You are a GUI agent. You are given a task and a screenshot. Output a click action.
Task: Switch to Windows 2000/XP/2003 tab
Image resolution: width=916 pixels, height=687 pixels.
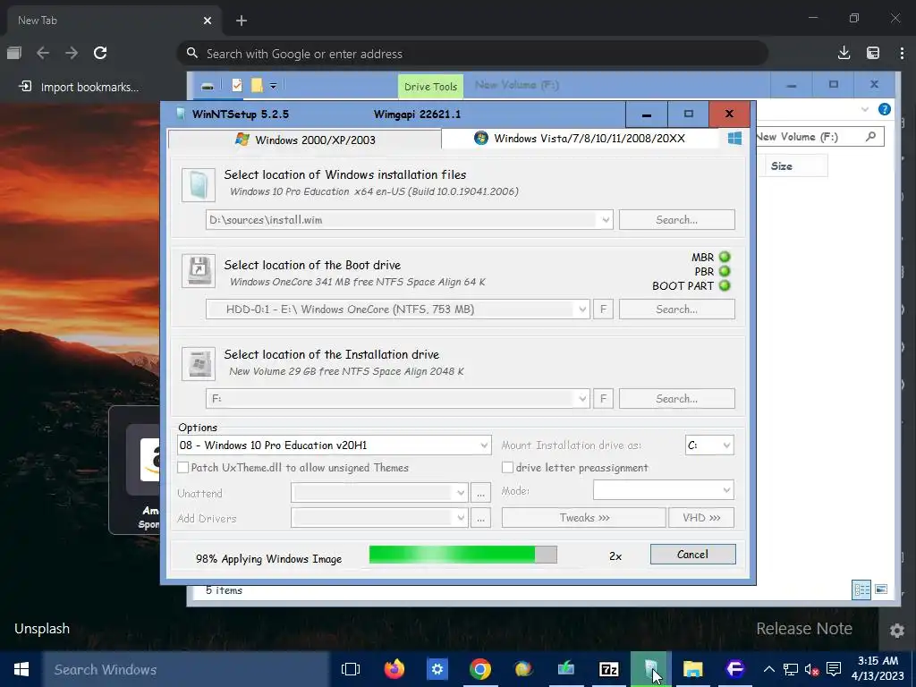tap(305, 140)
